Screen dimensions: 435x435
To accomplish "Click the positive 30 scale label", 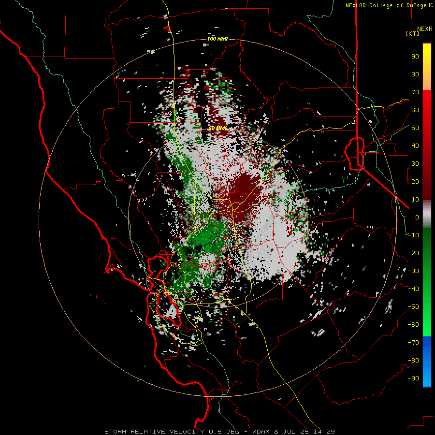I will coord(415,164).
